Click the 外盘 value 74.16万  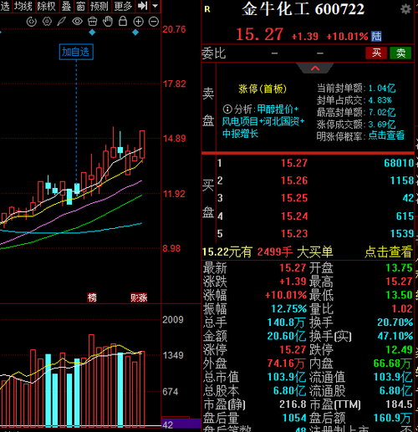286,363
